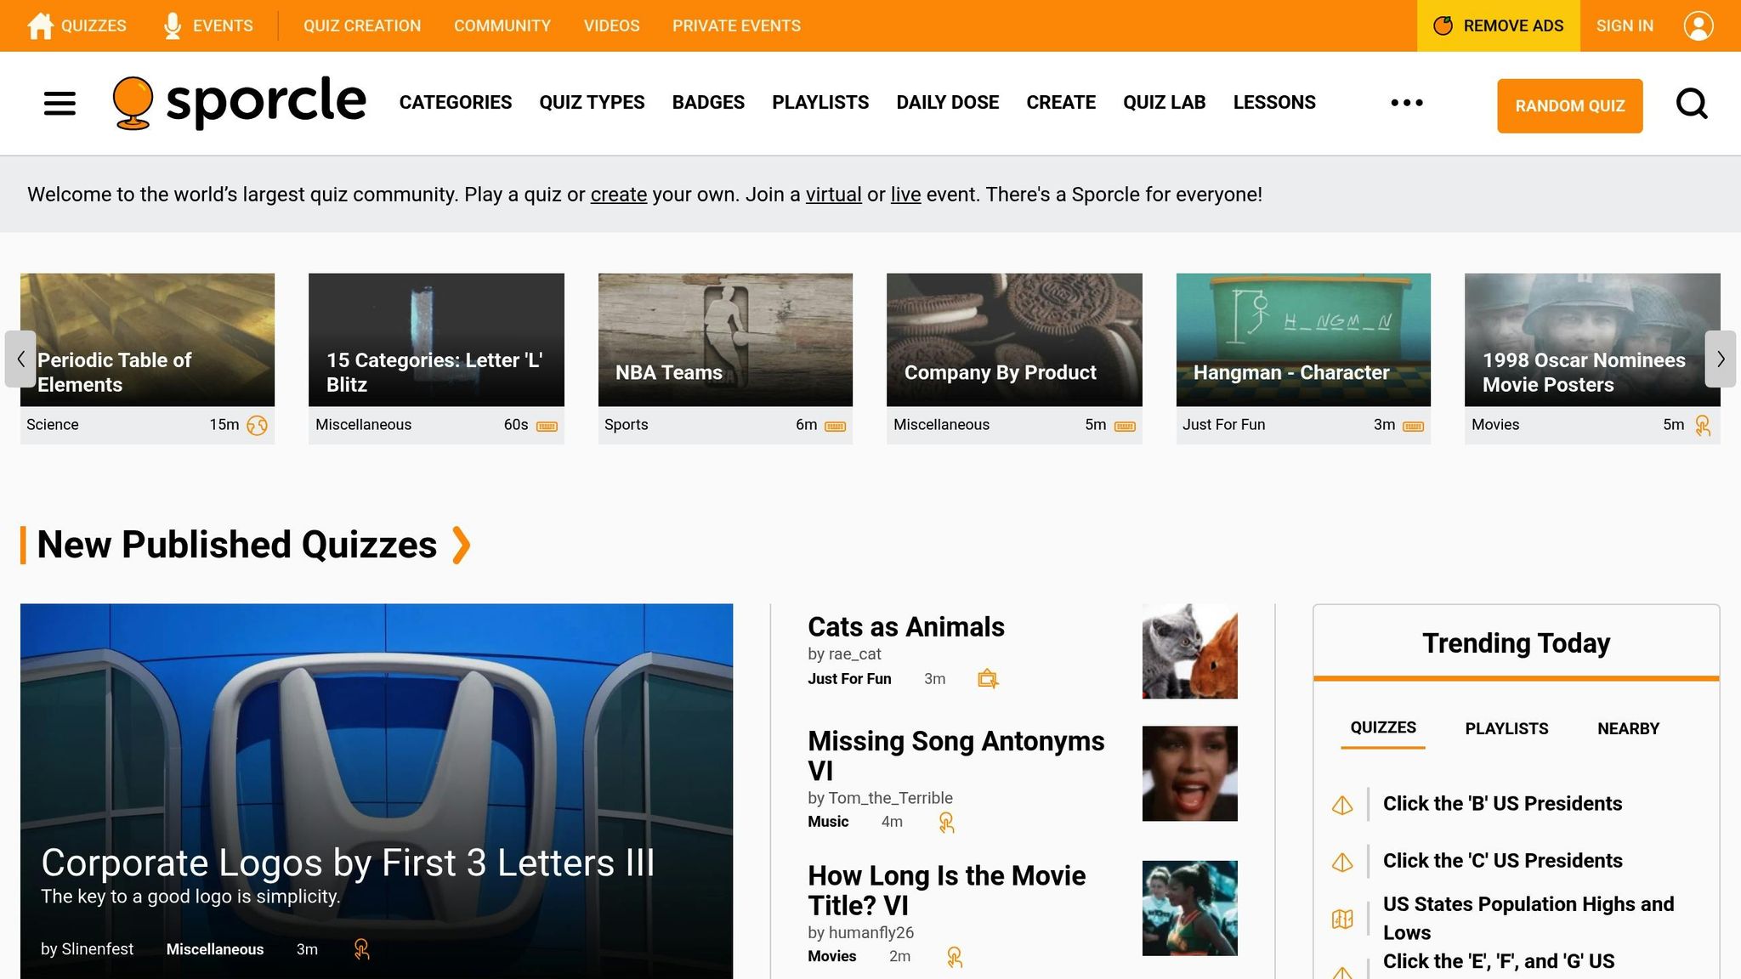This screenshot has width=1741, height=979.
Task: Click author name Slinenfest
Action: (x=97, y=949)
